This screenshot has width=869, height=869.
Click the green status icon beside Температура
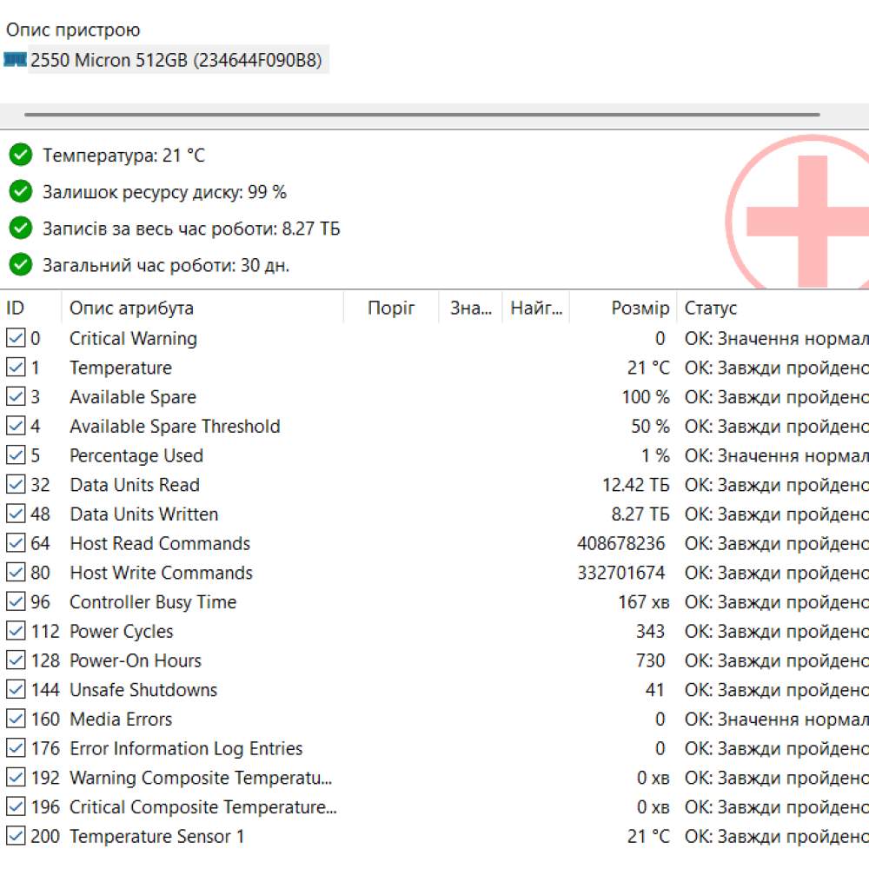(19, 156)
